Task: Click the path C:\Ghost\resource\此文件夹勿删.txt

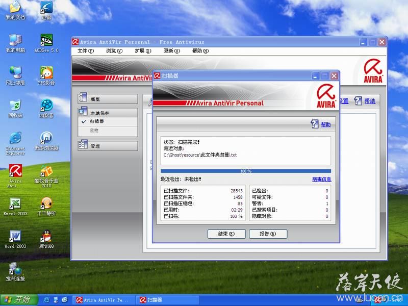Action: [x=200, y=155]
